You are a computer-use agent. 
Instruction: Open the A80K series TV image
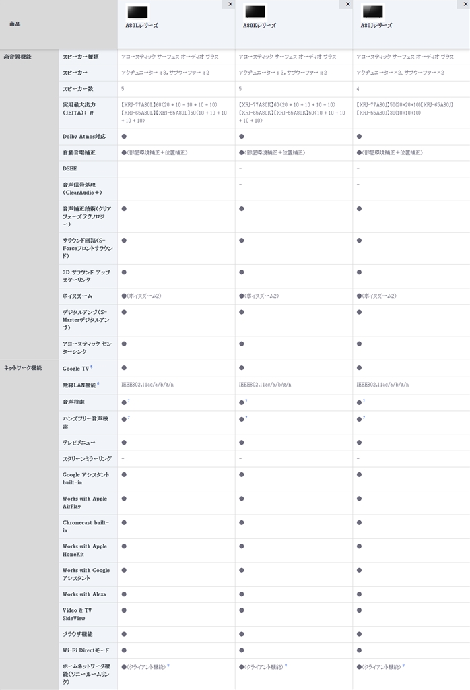pyautogui.click(x=255, y=11)
